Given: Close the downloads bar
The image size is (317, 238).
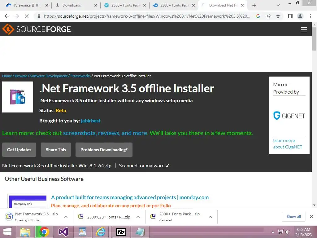Looking at the screenshot, I should [311, 217].
